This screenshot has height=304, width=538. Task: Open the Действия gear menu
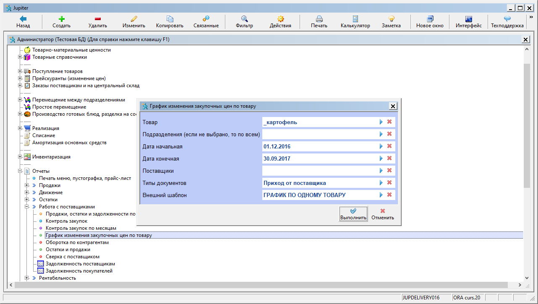click(x=280, y=22)
